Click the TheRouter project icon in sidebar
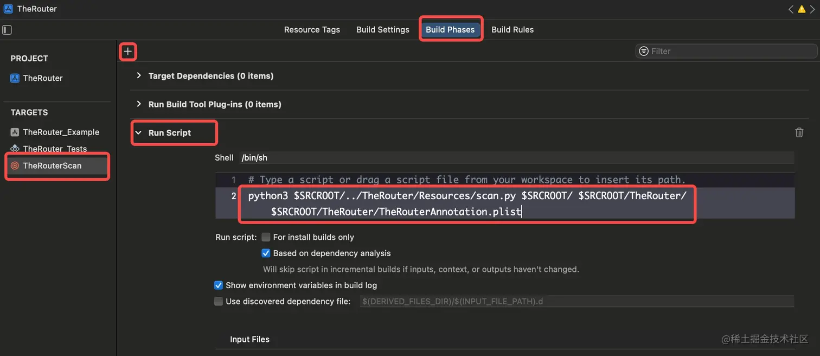 point(15,78)
